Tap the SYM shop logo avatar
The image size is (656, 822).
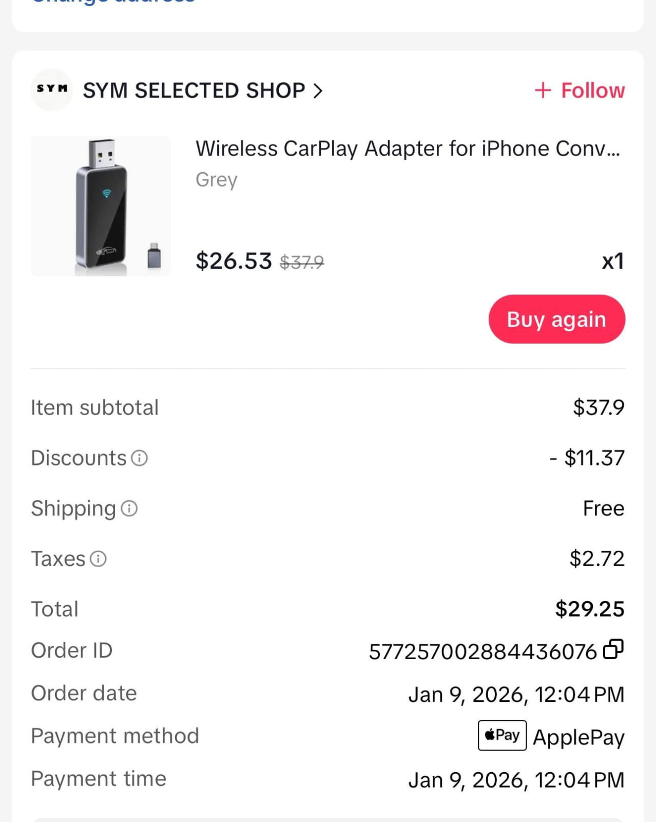51,90
